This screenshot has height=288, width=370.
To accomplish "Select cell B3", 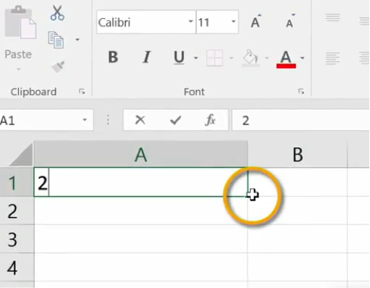I will coord(297,239).
